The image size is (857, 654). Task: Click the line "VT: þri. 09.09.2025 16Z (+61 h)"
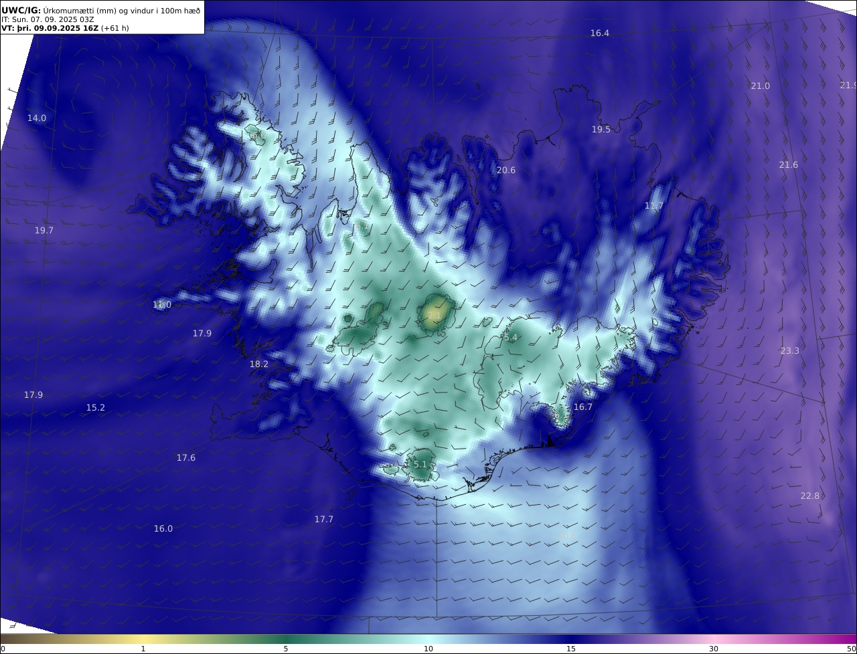pyautogui.click(x=65, y=28)
